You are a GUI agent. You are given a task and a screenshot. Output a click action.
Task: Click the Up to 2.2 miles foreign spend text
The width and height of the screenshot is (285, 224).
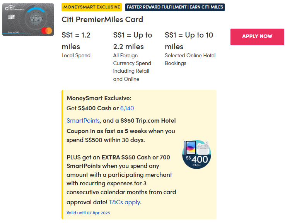pyautogui.click(x=133, y=56)
